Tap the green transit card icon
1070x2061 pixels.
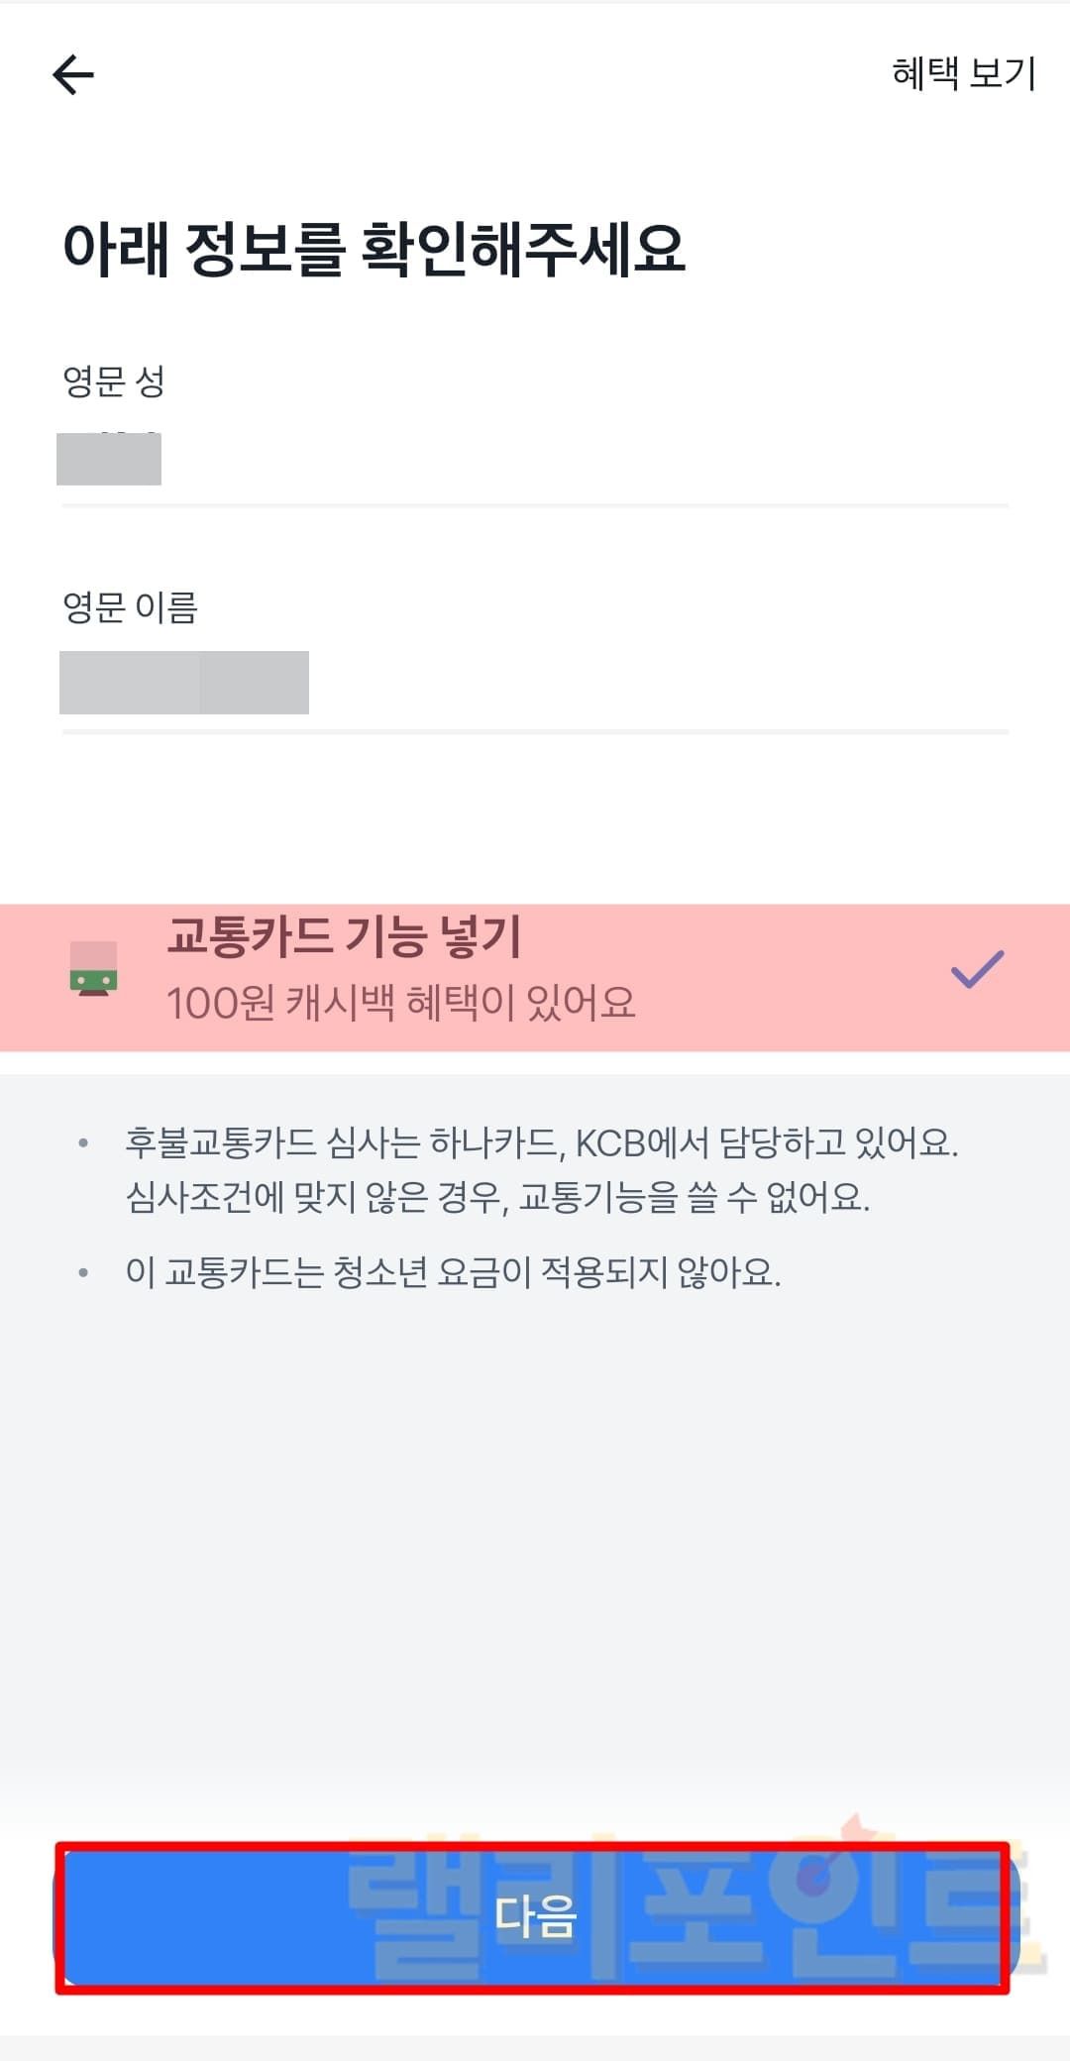click(x=94, y=969)
